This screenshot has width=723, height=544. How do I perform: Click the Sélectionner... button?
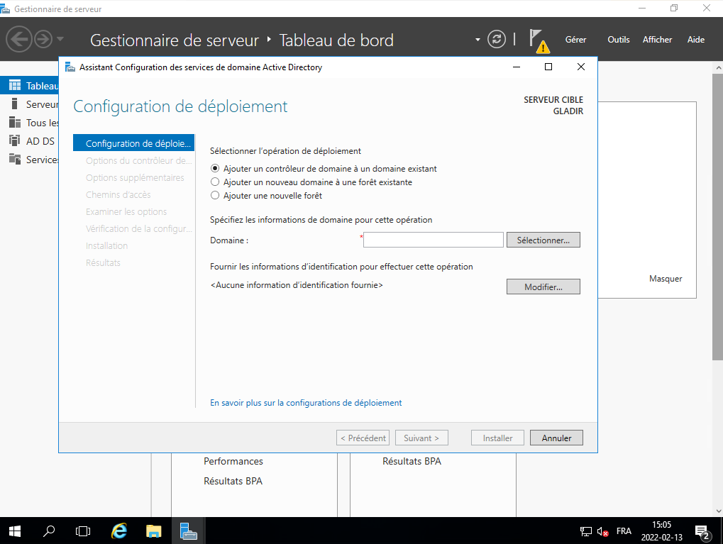click(543, 240)
